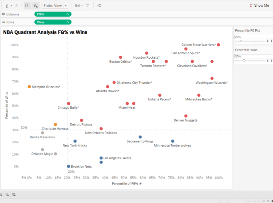
Task: Open the Show/Hide Cards dropdown
Action: pyautogui.click(x=77, y=5)
